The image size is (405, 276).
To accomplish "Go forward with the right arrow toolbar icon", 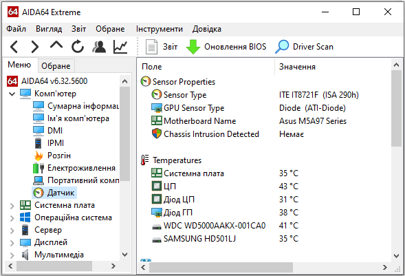I will (x=35, y=47).
